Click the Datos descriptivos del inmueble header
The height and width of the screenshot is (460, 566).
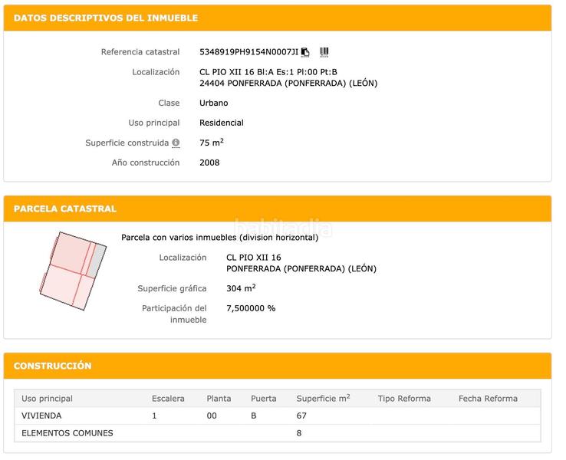(106, 18)
